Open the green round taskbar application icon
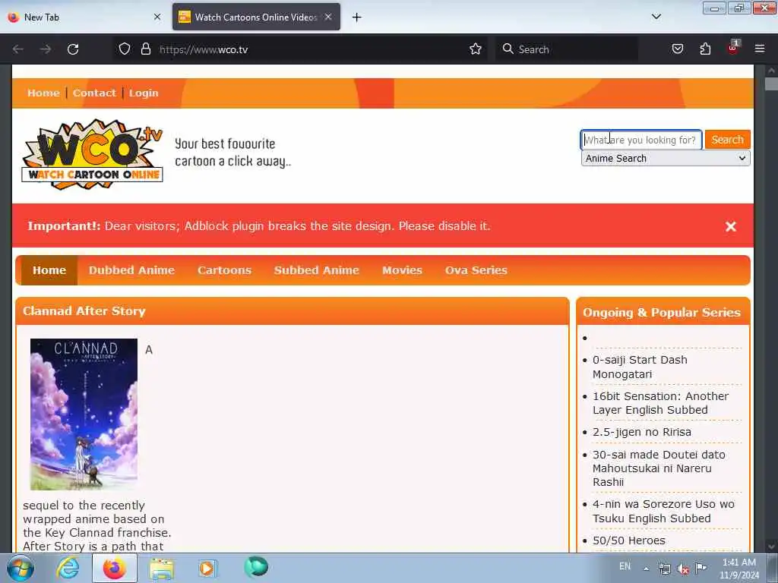Screen dimensions: 778x583 coord(256,567)
